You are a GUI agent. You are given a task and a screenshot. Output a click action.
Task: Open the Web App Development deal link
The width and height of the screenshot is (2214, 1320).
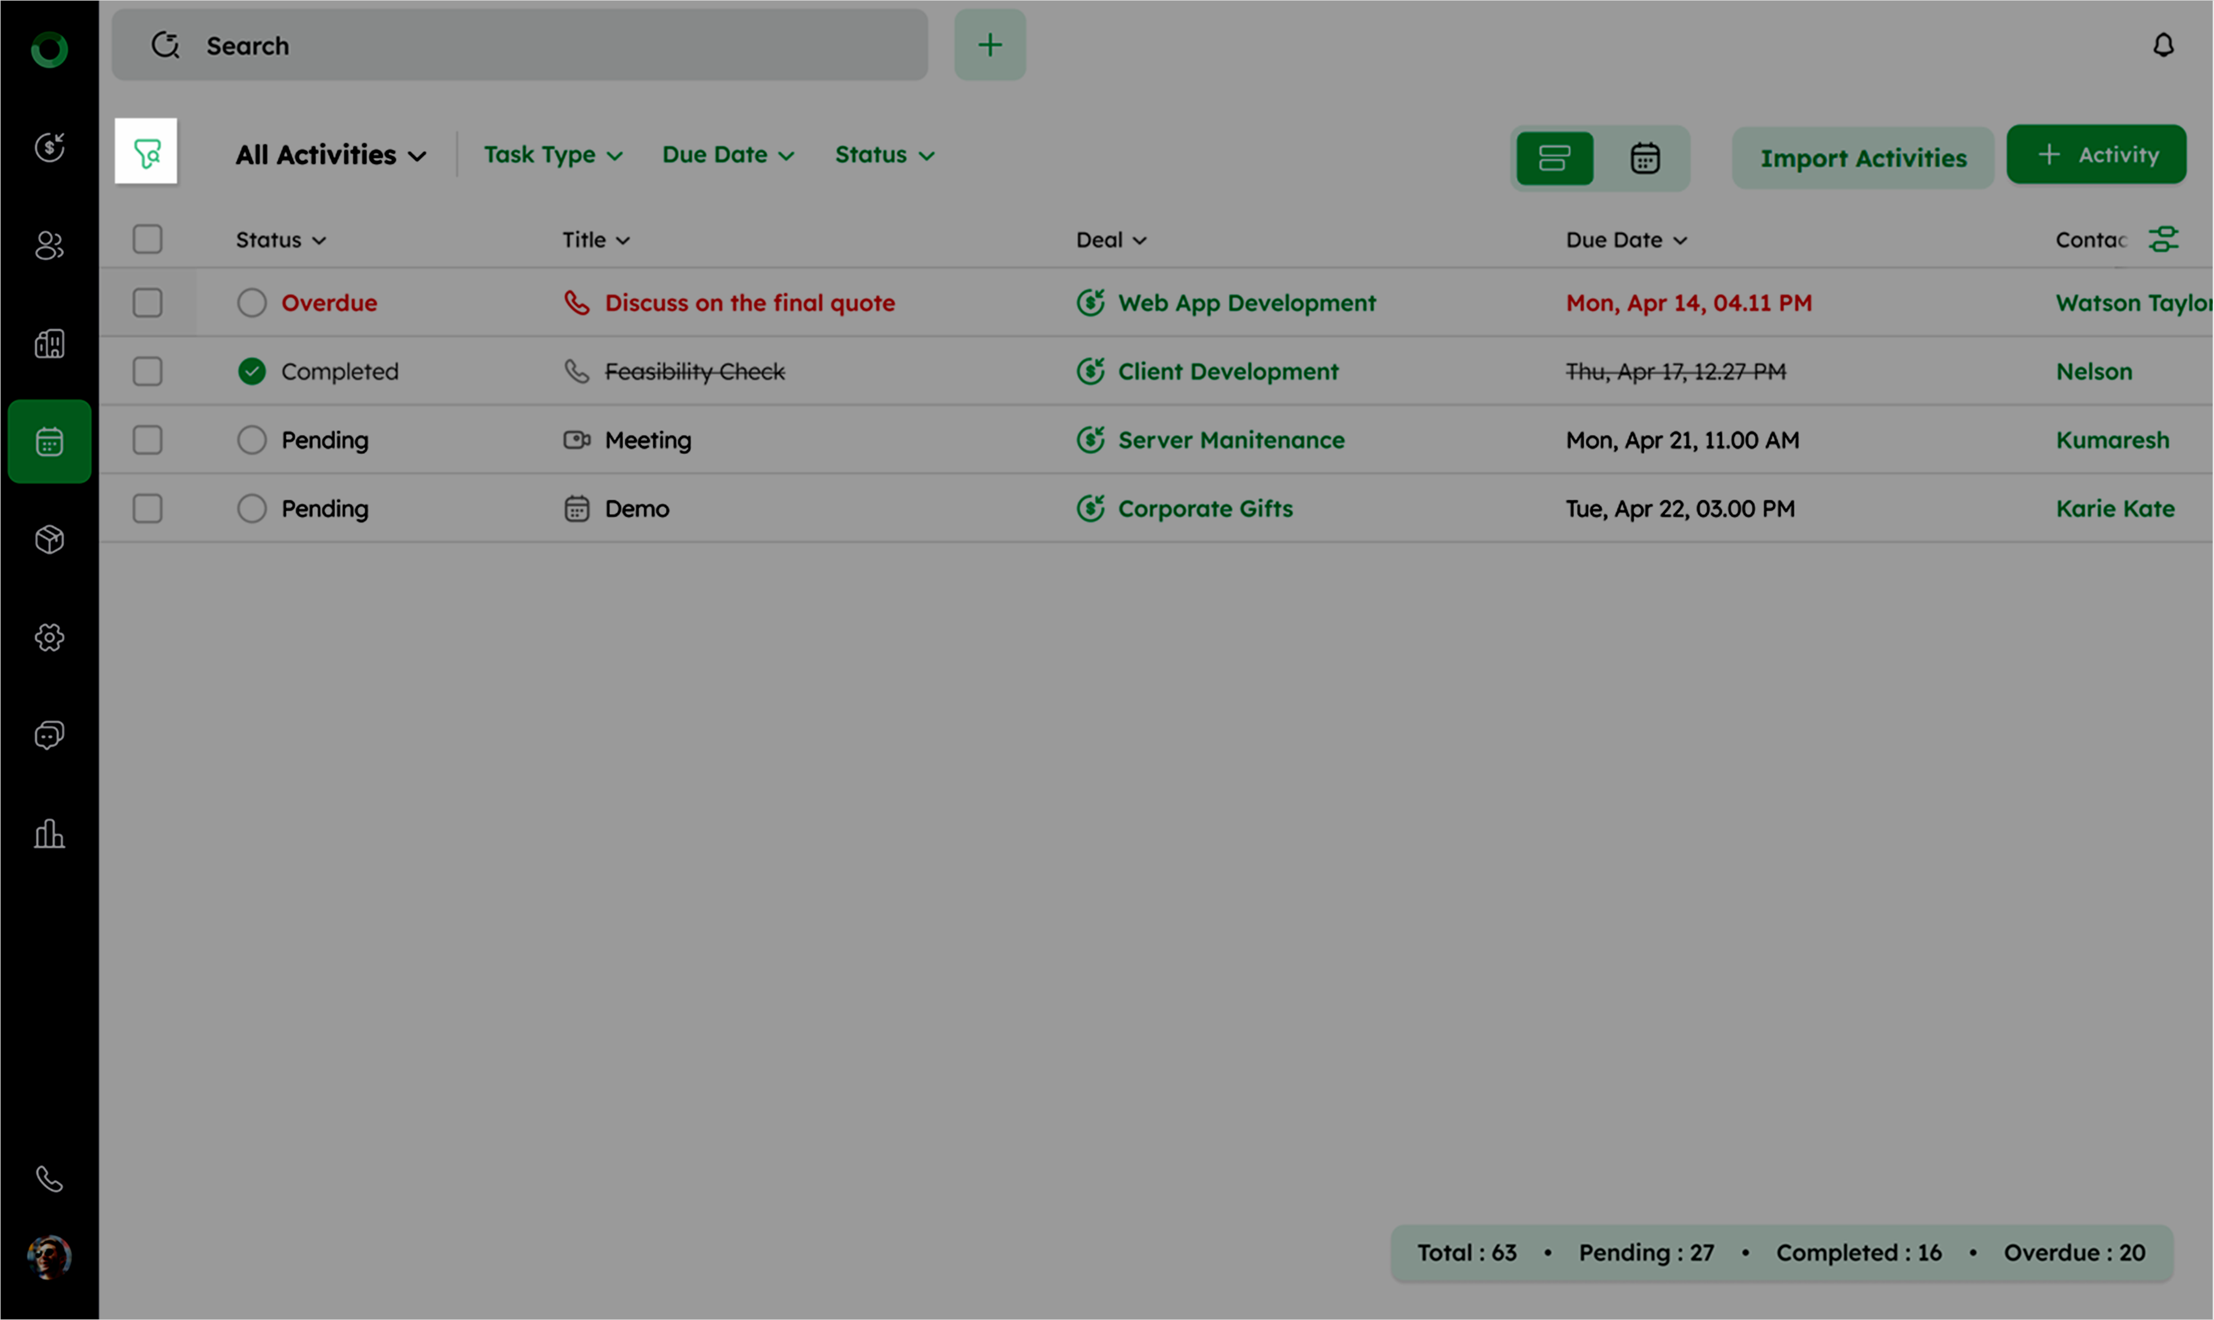[1246, 303]
